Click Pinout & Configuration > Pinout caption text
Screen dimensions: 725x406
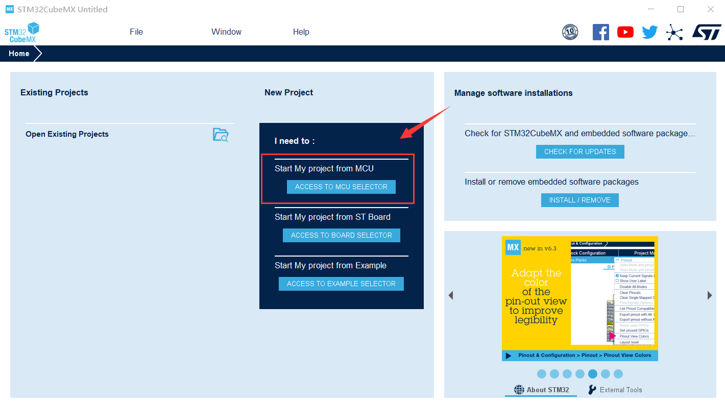(585, 356)
